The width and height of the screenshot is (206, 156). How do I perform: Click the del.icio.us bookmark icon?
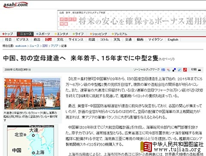point(174,70)
